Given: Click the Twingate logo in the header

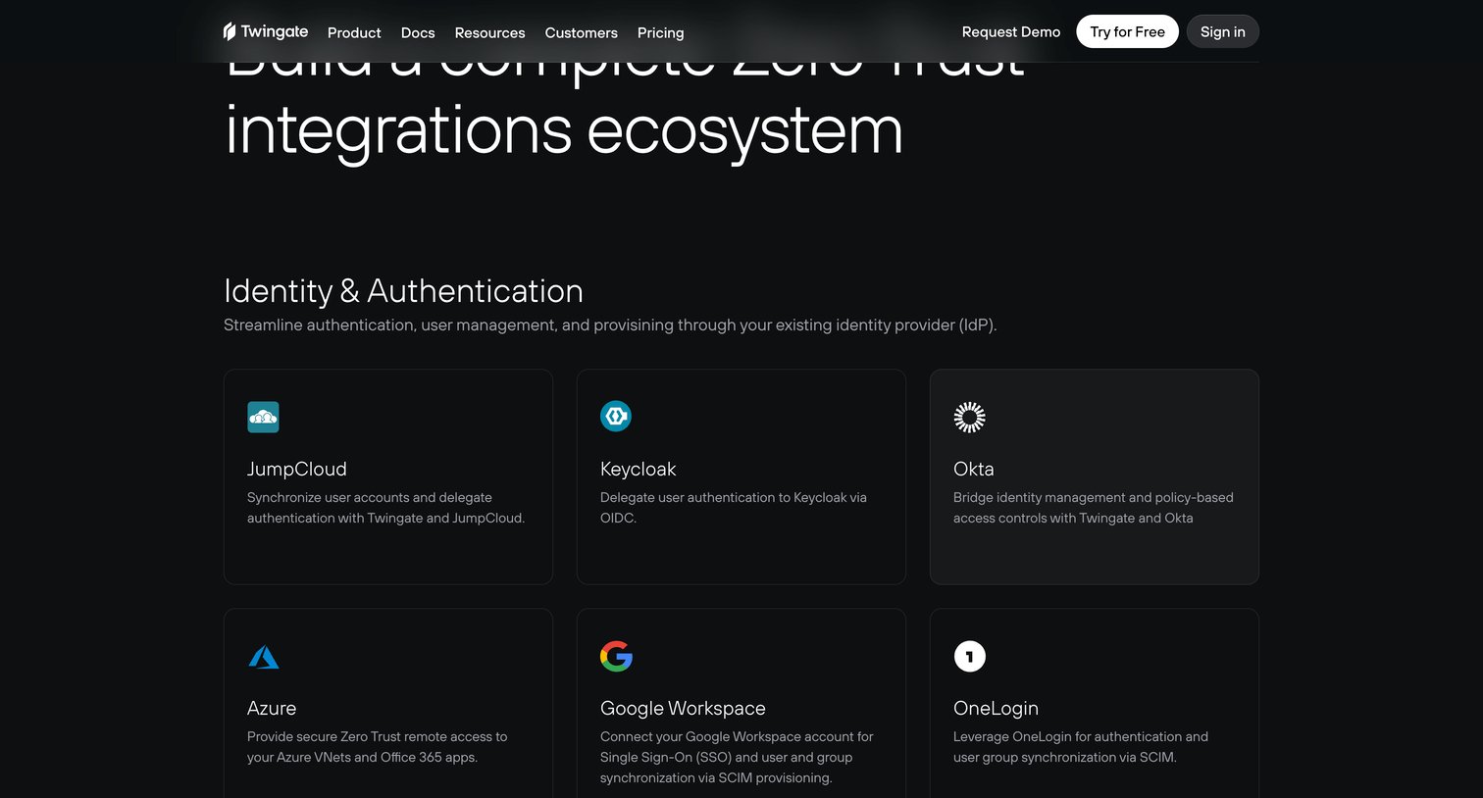Looking at the screenshot, I should coord(266,31).
